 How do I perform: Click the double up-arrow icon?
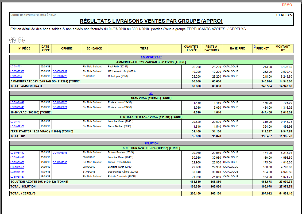21,40
